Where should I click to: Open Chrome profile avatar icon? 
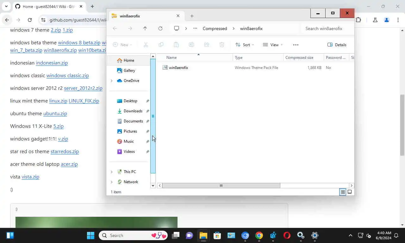coord(386,20)
